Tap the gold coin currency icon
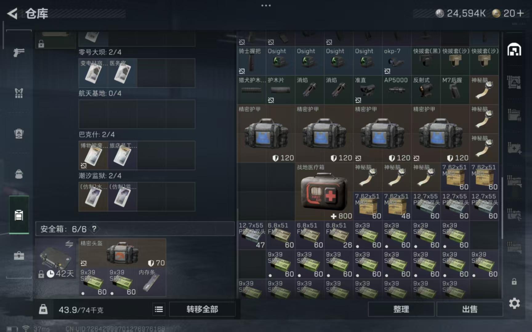 (496, 13)
